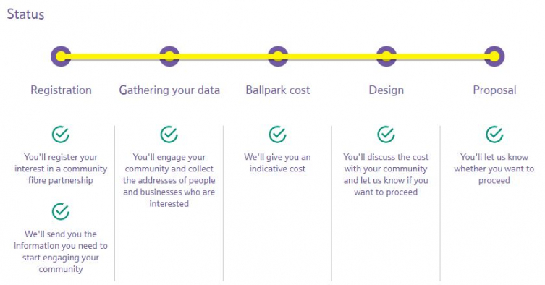Click the Proposal step circle

[494, 56]
